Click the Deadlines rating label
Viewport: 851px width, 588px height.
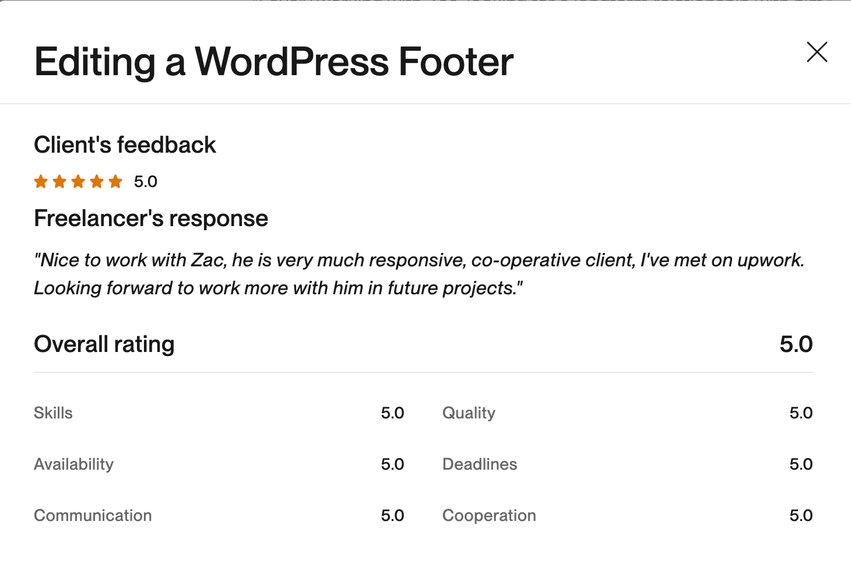coord(480,464)
